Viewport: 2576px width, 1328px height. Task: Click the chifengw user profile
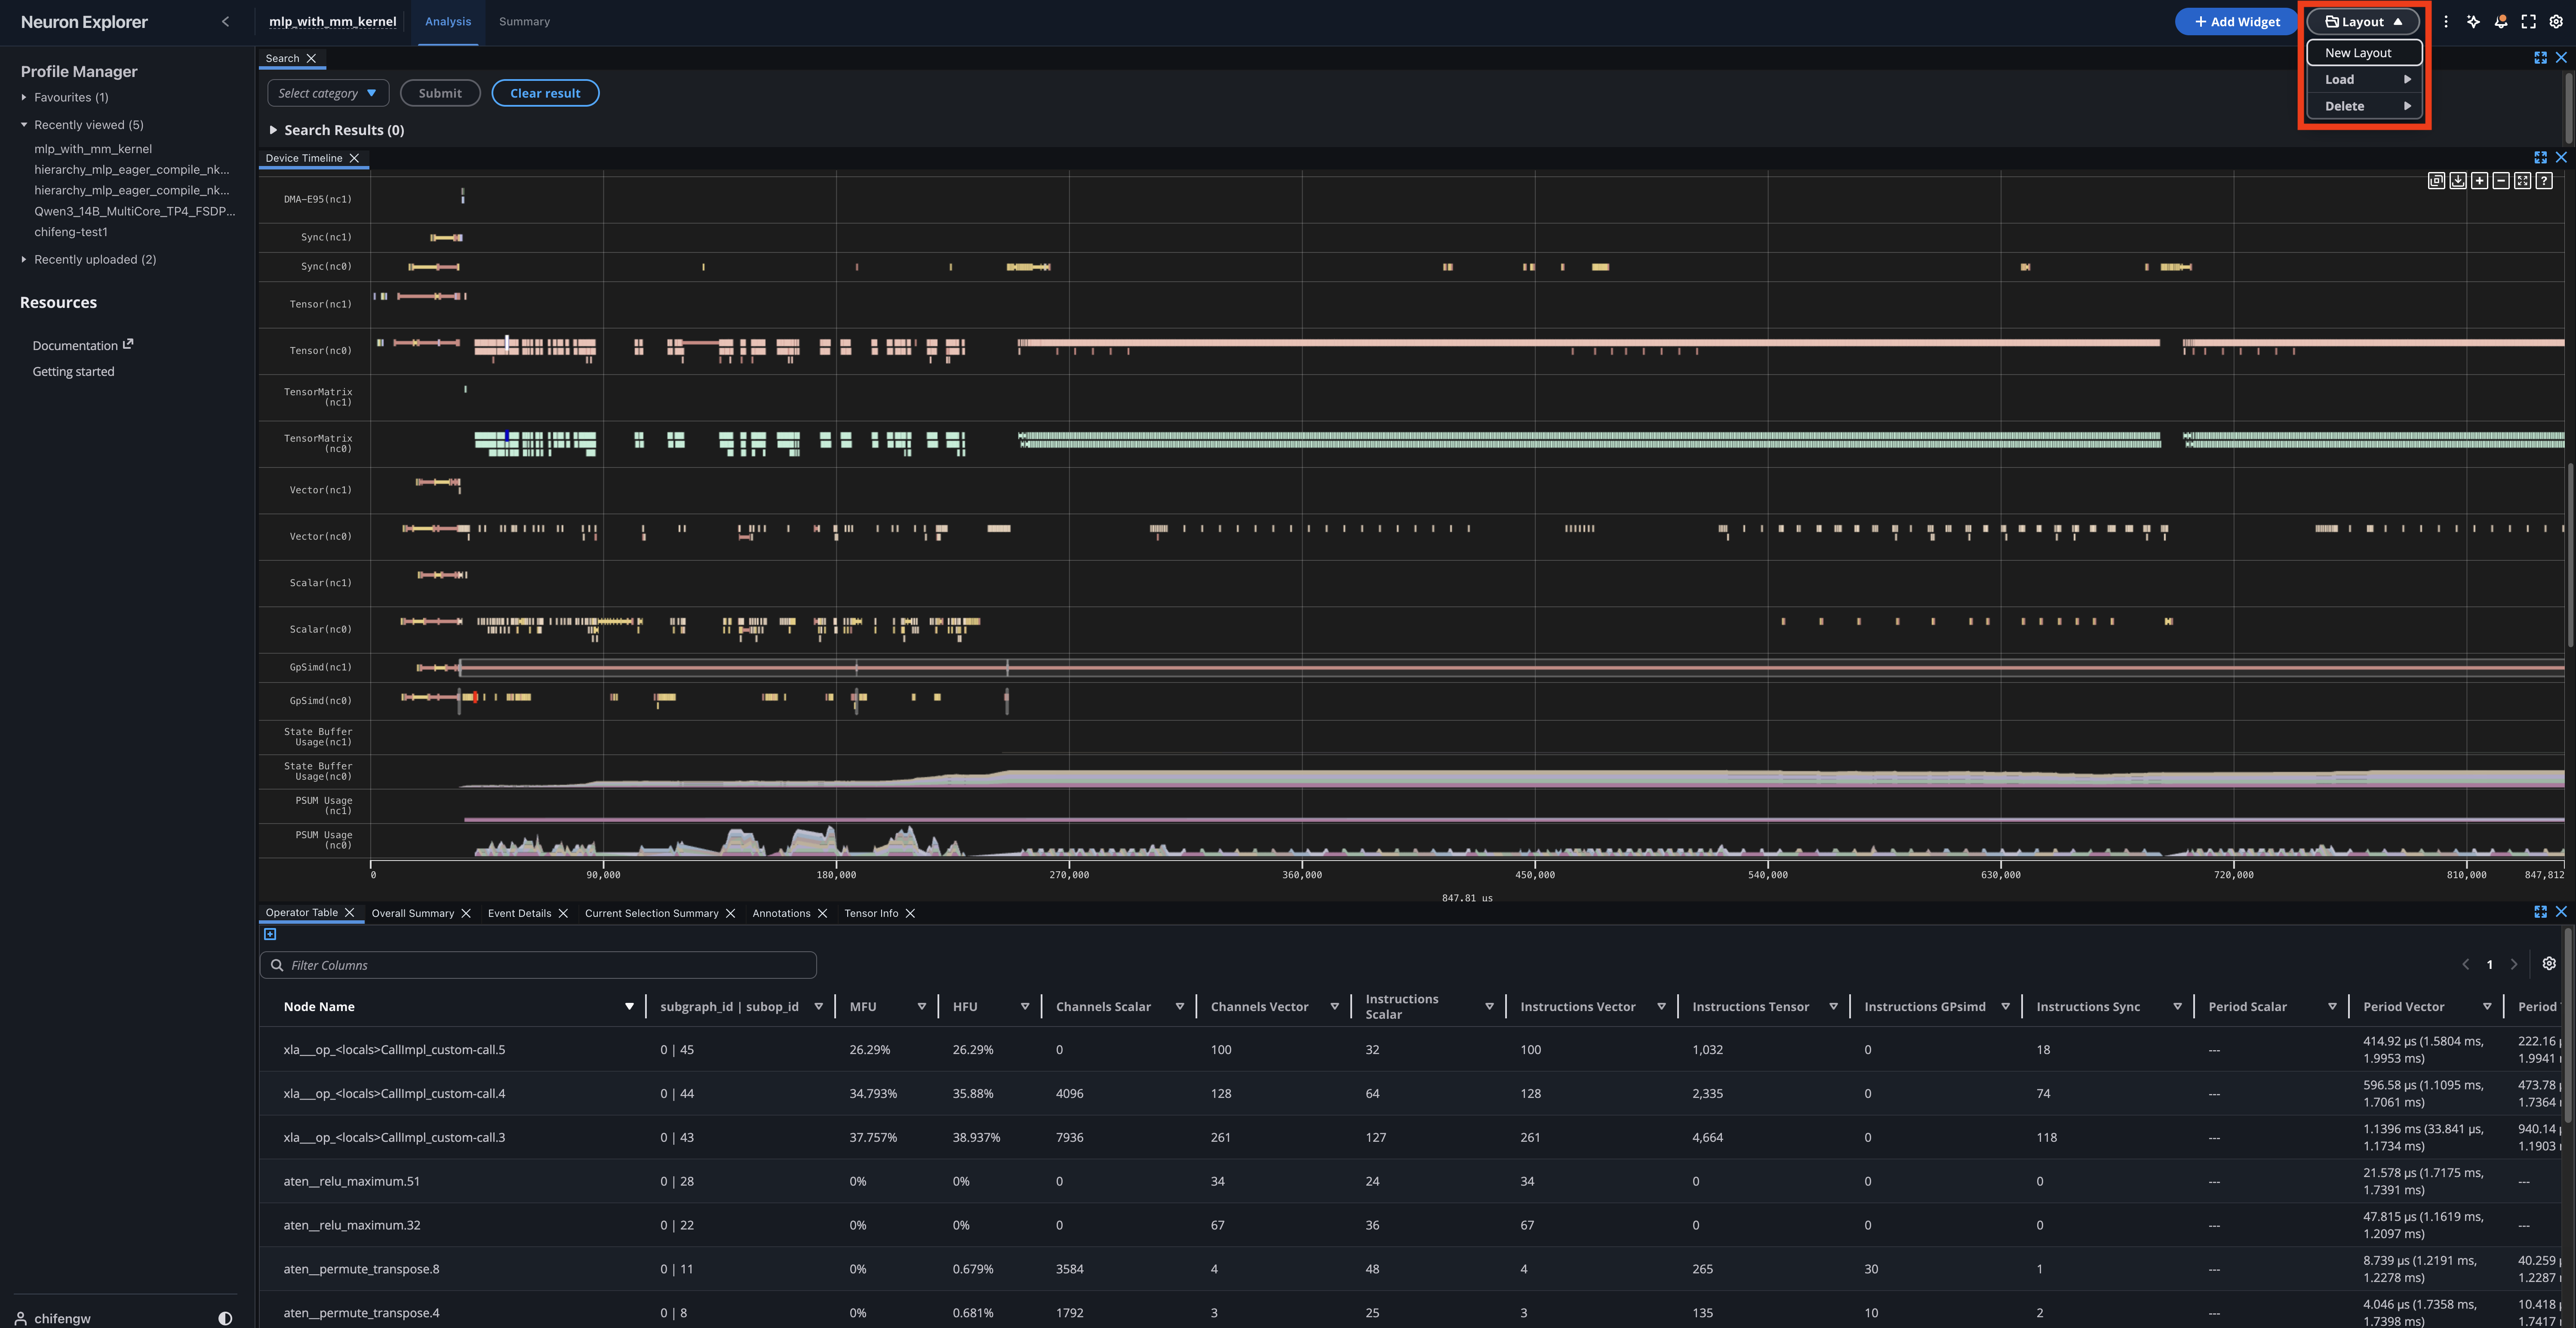(53, 1319)
